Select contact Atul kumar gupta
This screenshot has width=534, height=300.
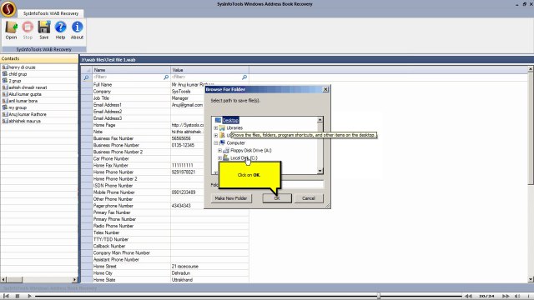[x=25, y=94]
